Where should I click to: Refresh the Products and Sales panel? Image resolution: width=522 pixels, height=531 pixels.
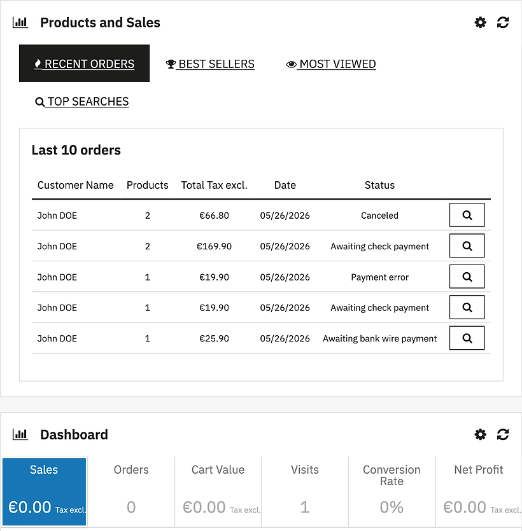tap(503, 23)
